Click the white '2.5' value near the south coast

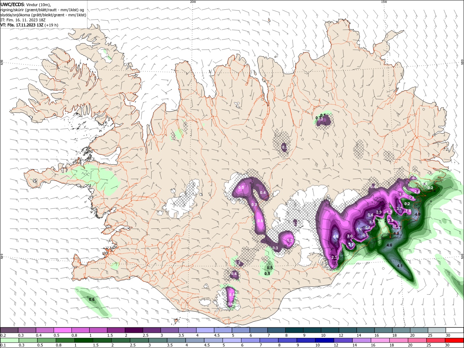pyautogui.click(x=334, y=257)
